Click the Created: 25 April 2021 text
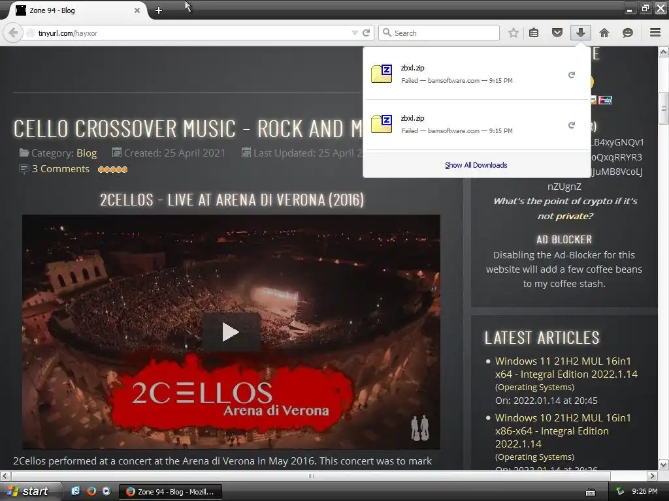The image size is (669, 501). point(174,153)
